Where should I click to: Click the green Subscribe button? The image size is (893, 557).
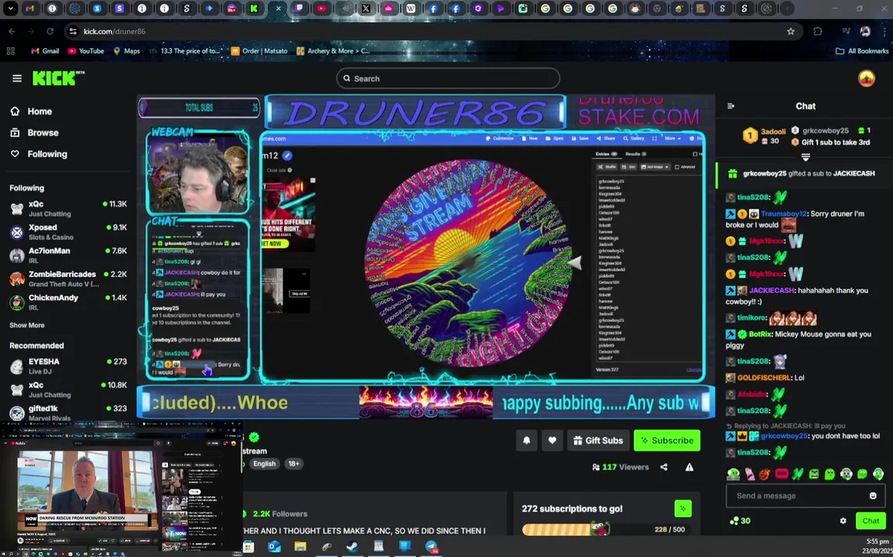click(666, 440)
